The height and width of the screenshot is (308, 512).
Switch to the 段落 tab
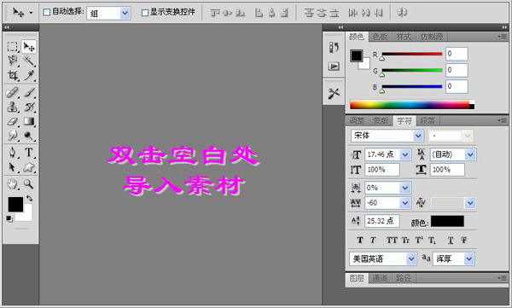(428, 121)
